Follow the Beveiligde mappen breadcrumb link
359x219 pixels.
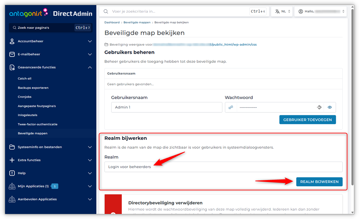pos(137,22)
